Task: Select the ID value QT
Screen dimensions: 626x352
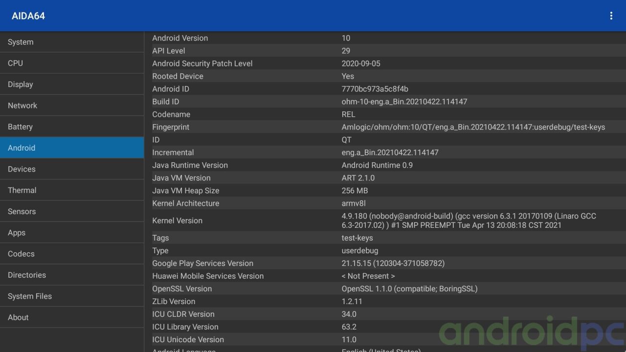Action: [x=347, y=140]
